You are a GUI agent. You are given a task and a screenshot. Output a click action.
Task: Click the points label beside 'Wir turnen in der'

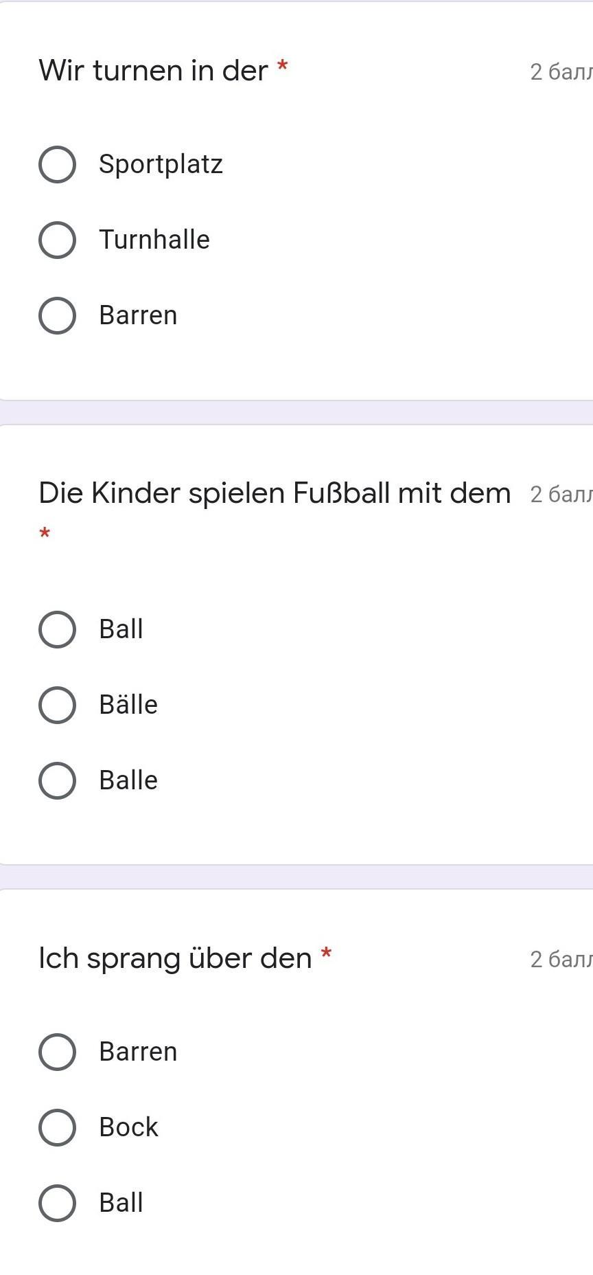[561, 71]
